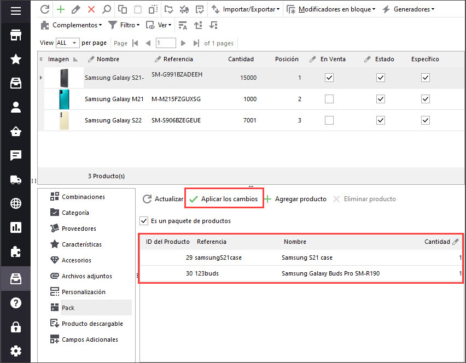The image size is (466, 363).
Task: Open the Generadores dropdown
Action: click(409, 9)
